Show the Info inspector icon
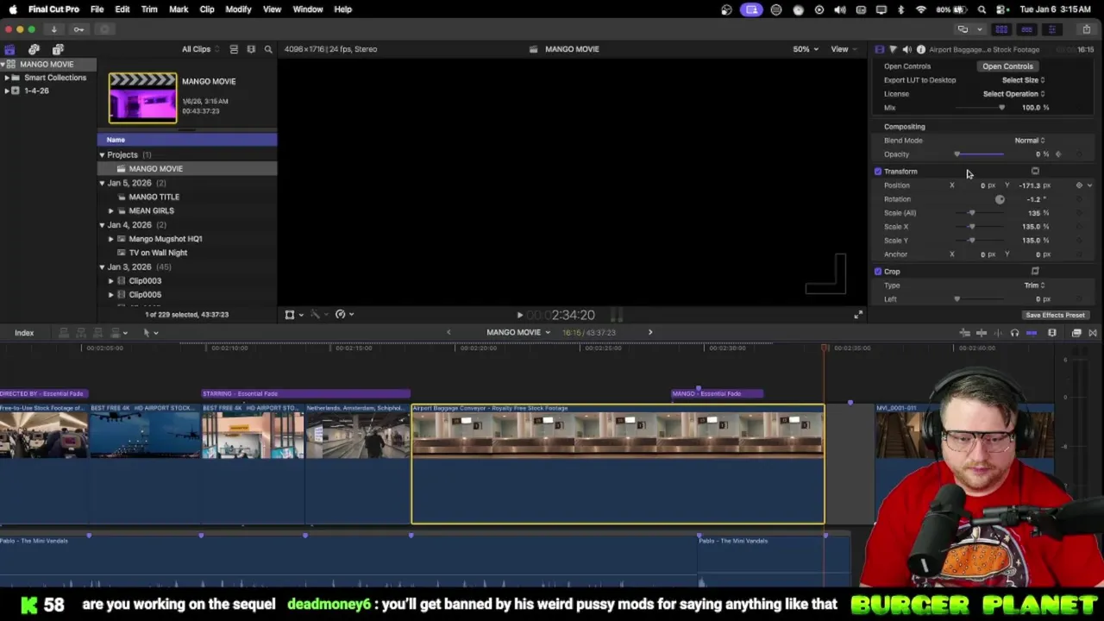The height and width of the screenshot is (621, 1104). pos(920,49)
